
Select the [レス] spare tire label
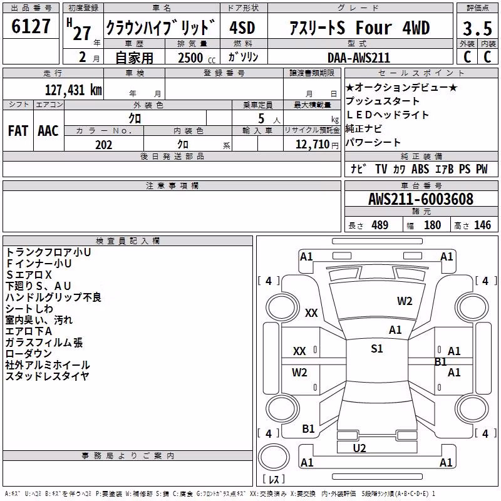pos(274,479)
